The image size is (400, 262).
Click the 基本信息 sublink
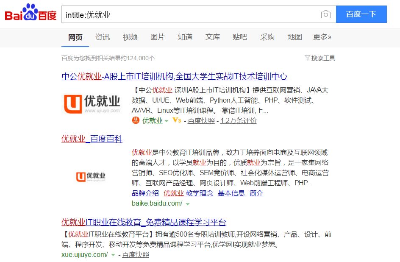231,193
